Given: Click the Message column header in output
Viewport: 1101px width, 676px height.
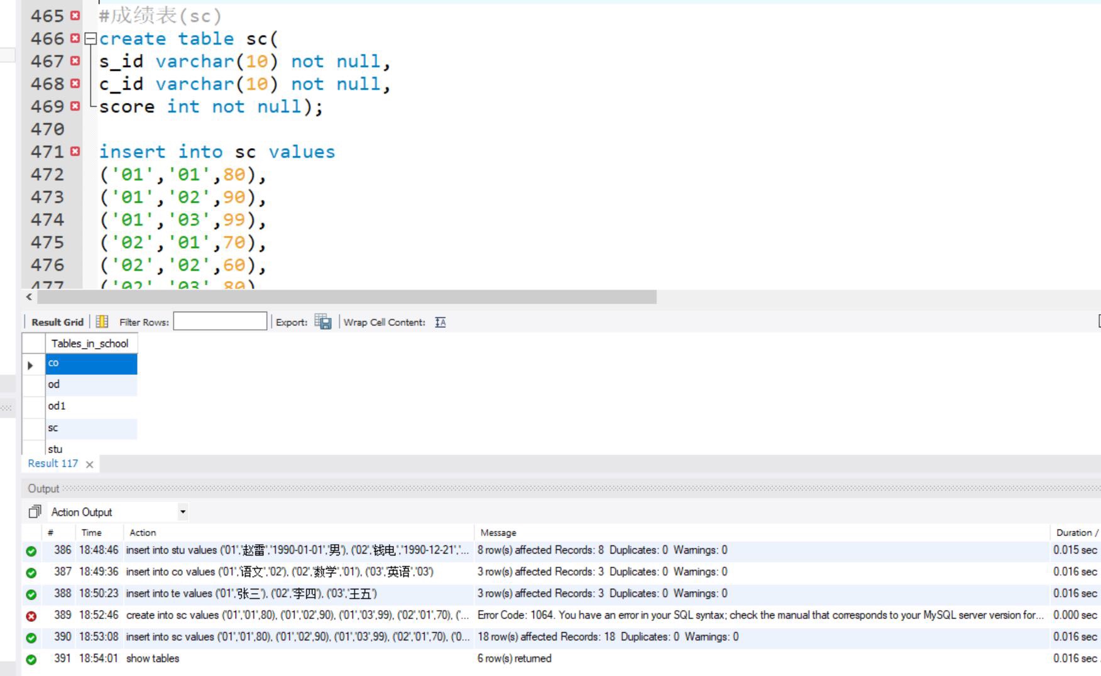Looking at the screenshot, I should tap(498, 533).
